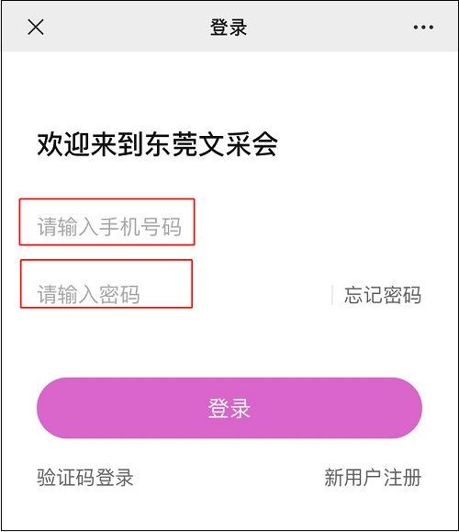459x532 pixels.
Task: Open the 忘记密码 forgot password link
Action: [383, 295]
